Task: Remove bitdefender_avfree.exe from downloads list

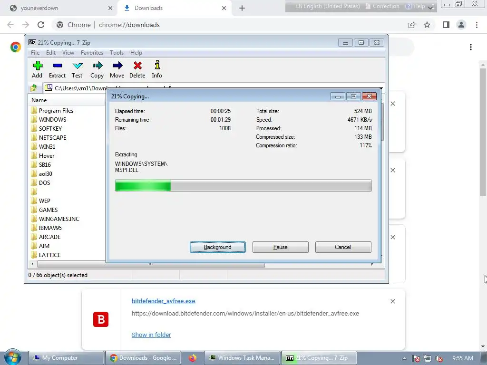Action: pyautogui.click(x=393, y=301)
